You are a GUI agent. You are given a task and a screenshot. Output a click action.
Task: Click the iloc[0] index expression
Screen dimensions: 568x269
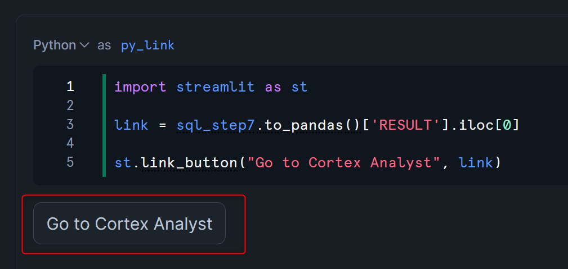coord(489,125)
